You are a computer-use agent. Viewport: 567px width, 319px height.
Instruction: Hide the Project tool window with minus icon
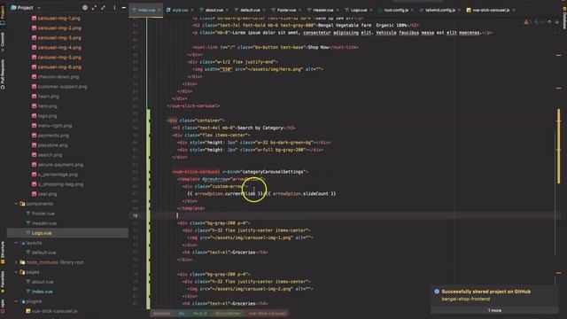coord(124,7)
